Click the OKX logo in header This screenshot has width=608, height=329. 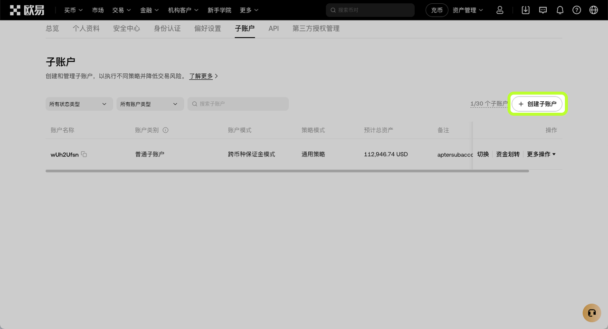(27, 10)
